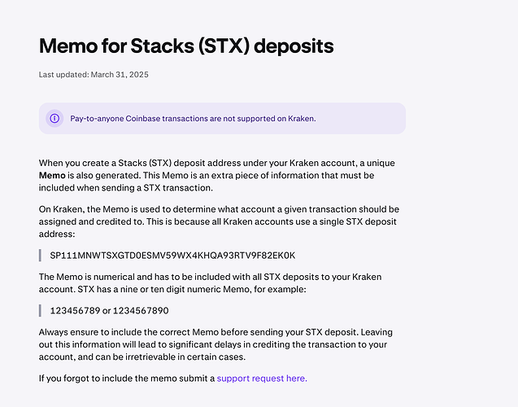Click the Pay-to-anyone Coinbase notice text

193,118
